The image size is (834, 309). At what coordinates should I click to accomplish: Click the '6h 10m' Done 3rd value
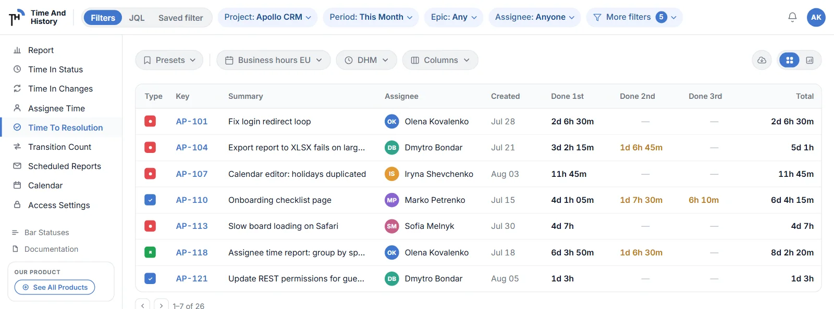[704, 200]
